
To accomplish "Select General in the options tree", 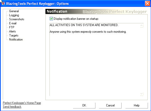I will 14,11.
